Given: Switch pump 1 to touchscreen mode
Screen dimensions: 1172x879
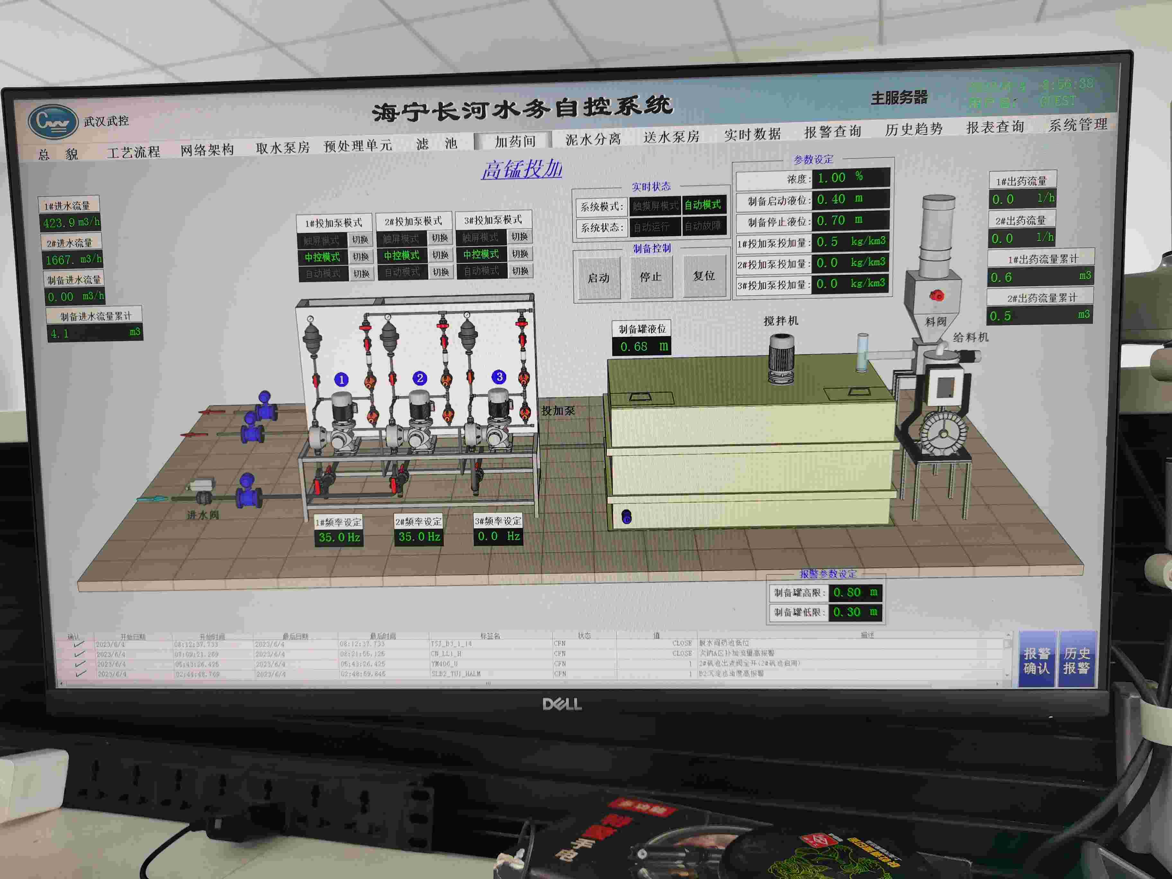Looking at the screenshot, I should click(x=360, y=240).
